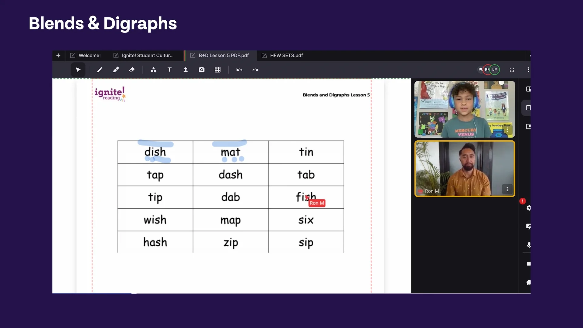
Task: Open the grid layout tool
Action: [217, 70]
